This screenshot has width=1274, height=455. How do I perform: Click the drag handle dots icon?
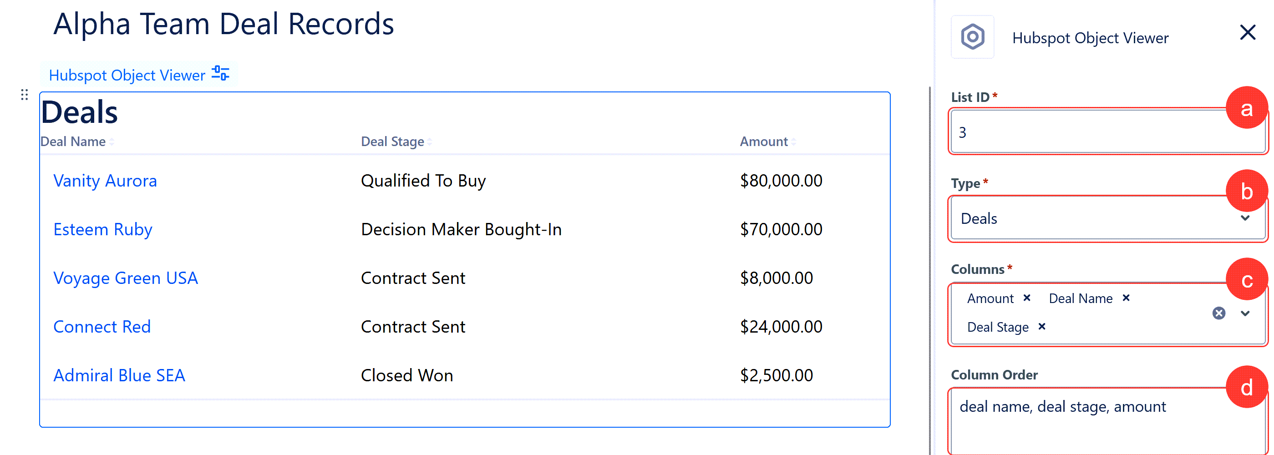tap(24, 95)
